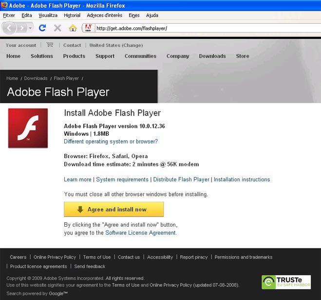Click the Home breadcrumb link
Screen dimensions: 321x300
(x=12, y=78)
